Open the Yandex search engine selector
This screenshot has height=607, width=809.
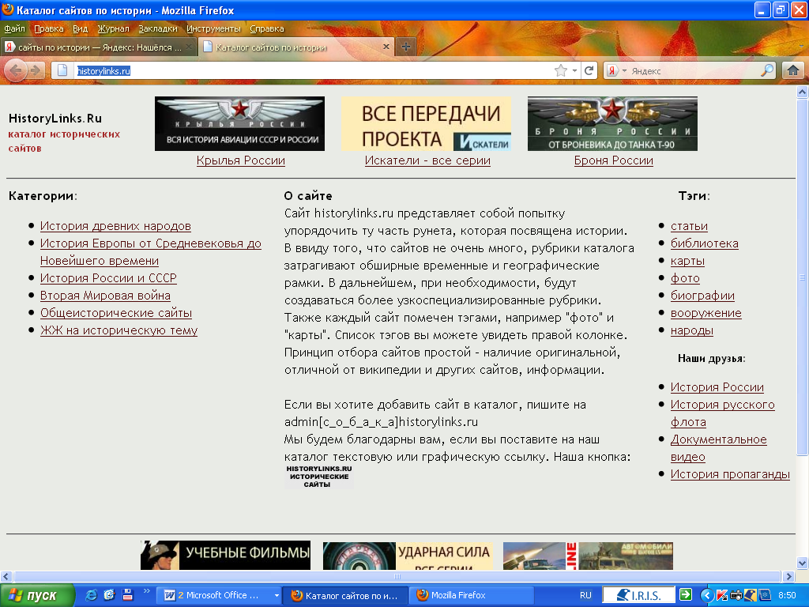(616, 70)
